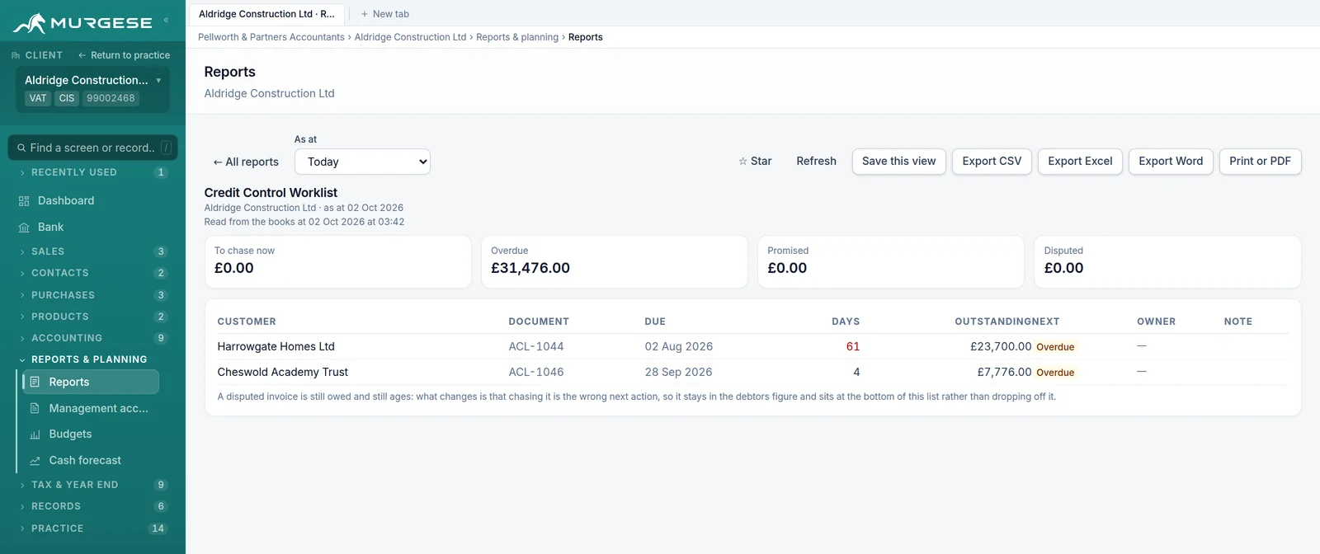This screenshot has height=554, width=1320.
Task: Click the Bank building icon
Action: pyautogui.click(x=24, y=228)
